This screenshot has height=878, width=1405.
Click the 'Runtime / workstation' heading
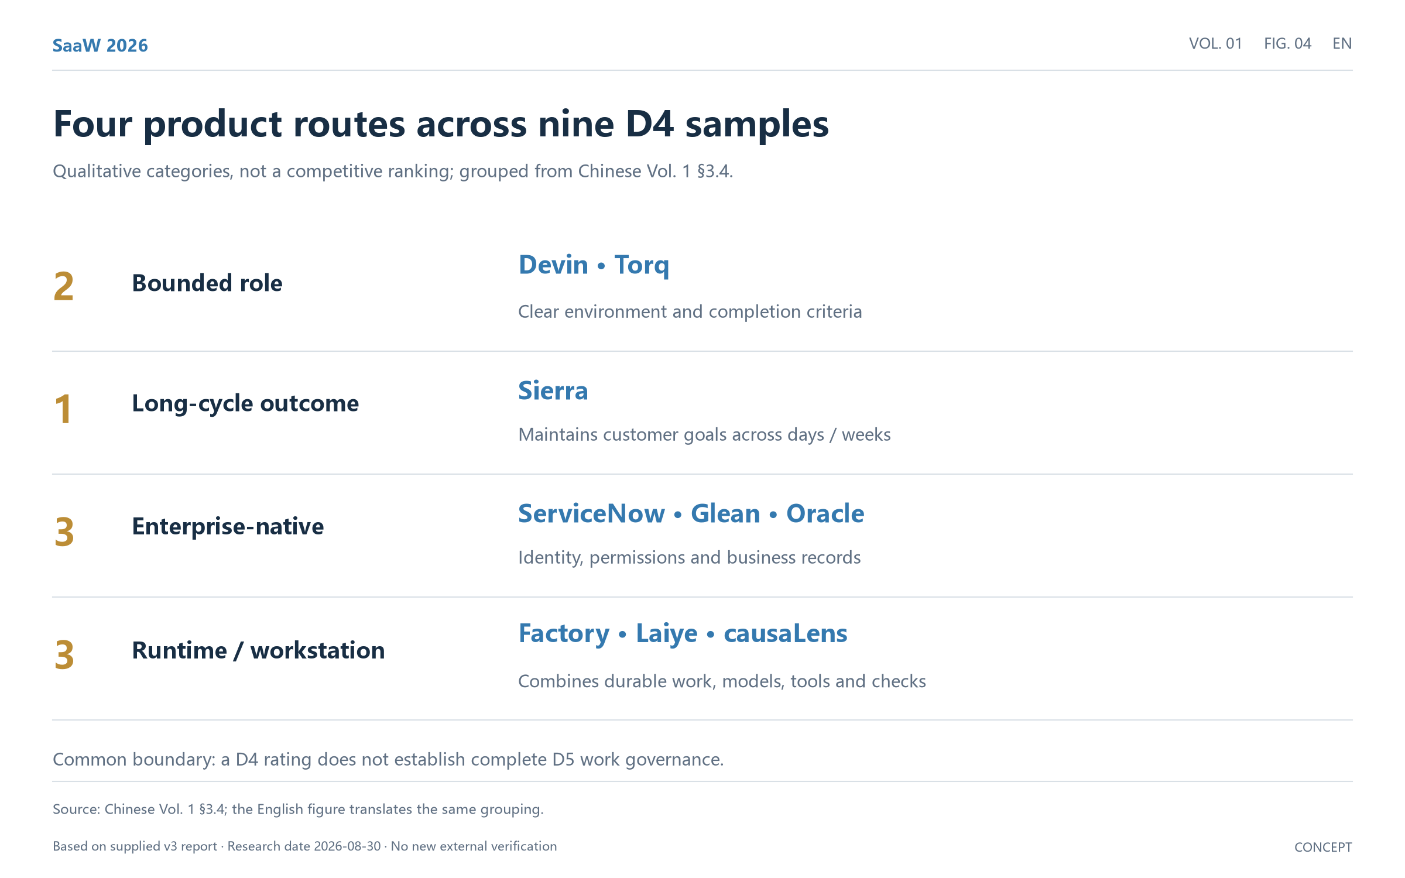(x=258, y=651)
